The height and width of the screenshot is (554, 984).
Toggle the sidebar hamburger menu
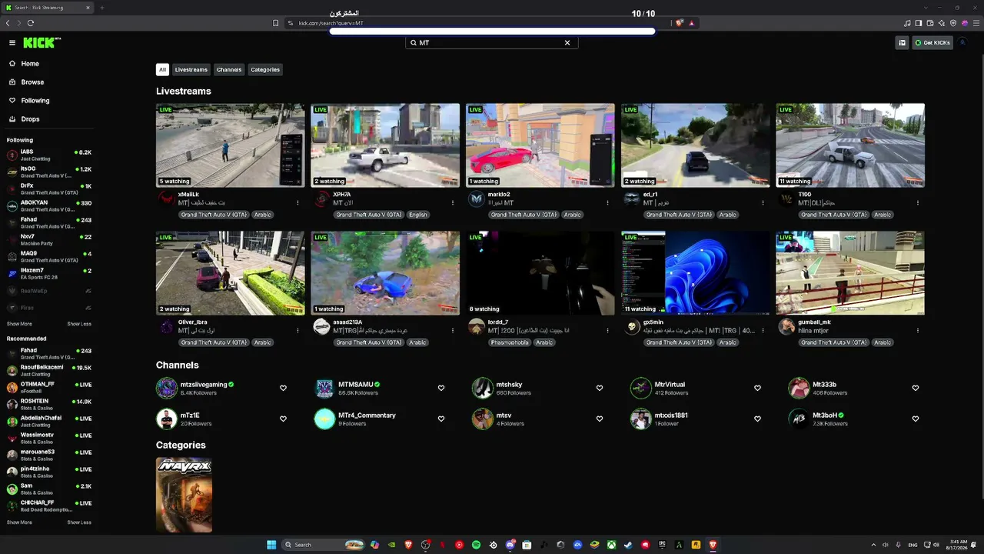12,43
